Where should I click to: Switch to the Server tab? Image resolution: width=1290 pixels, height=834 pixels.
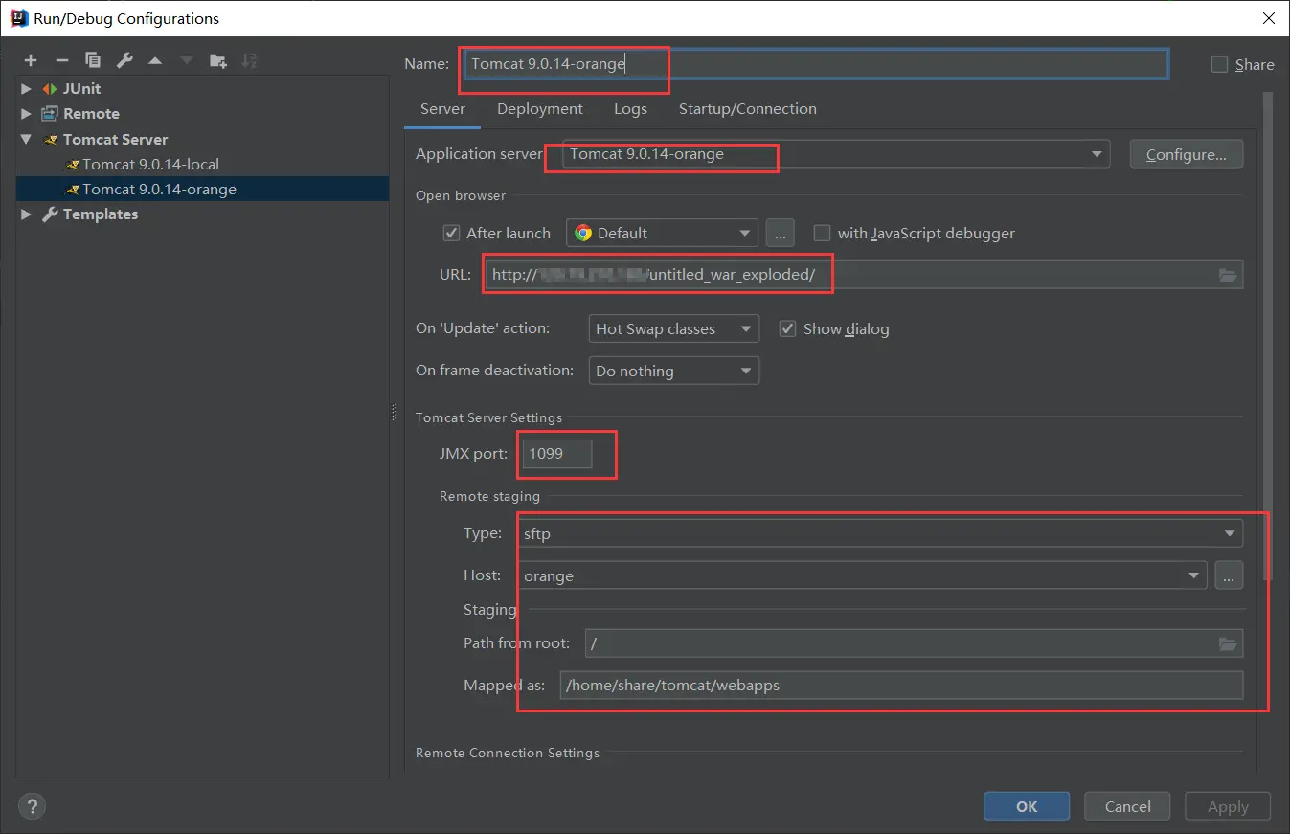click(x=442, y=109)
